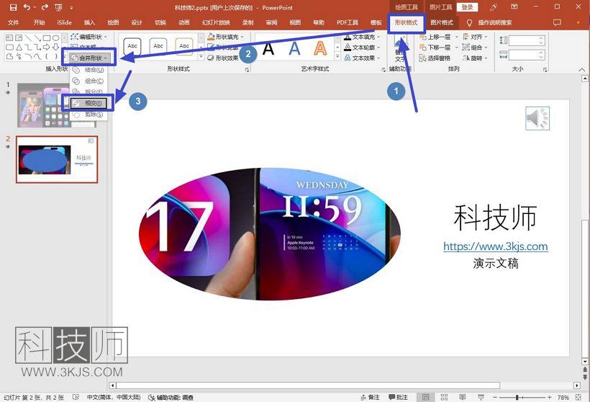Viewport: 590px width, 402px height.
Task: Open the https://www.3kjs.com hyperlink
Action: click(495, 246)
